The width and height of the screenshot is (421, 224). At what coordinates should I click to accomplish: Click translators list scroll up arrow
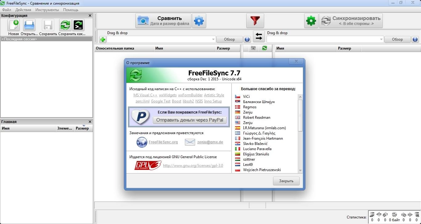tap(300, 97)
